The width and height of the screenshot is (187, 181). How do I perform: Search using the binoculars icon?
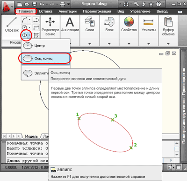tap(126, 4)
